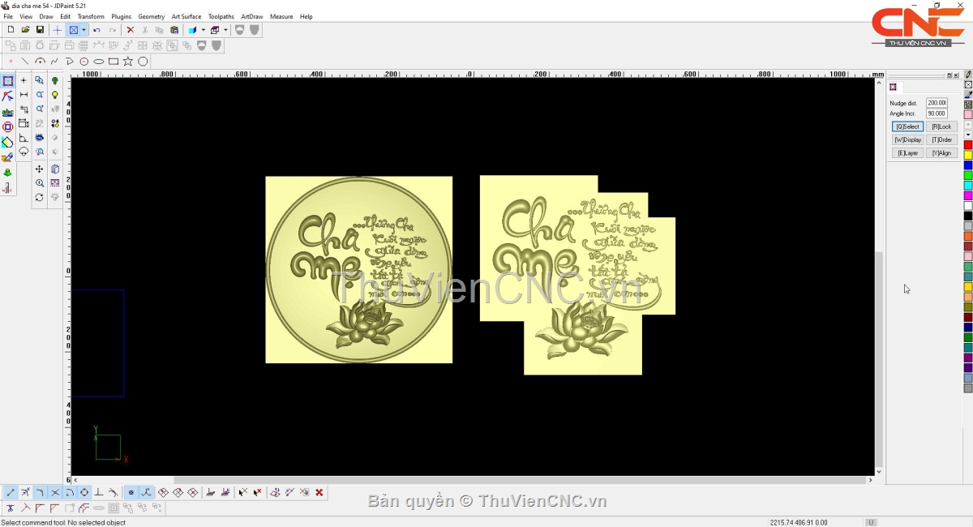Screen dimensions: 973x527
Task: Expand the dropdown arrow beside view box icon
Action: 84,30
